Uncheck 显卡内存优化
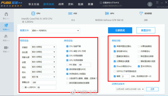The height and width of the screenshot is (96, 168). click(139, 66)
